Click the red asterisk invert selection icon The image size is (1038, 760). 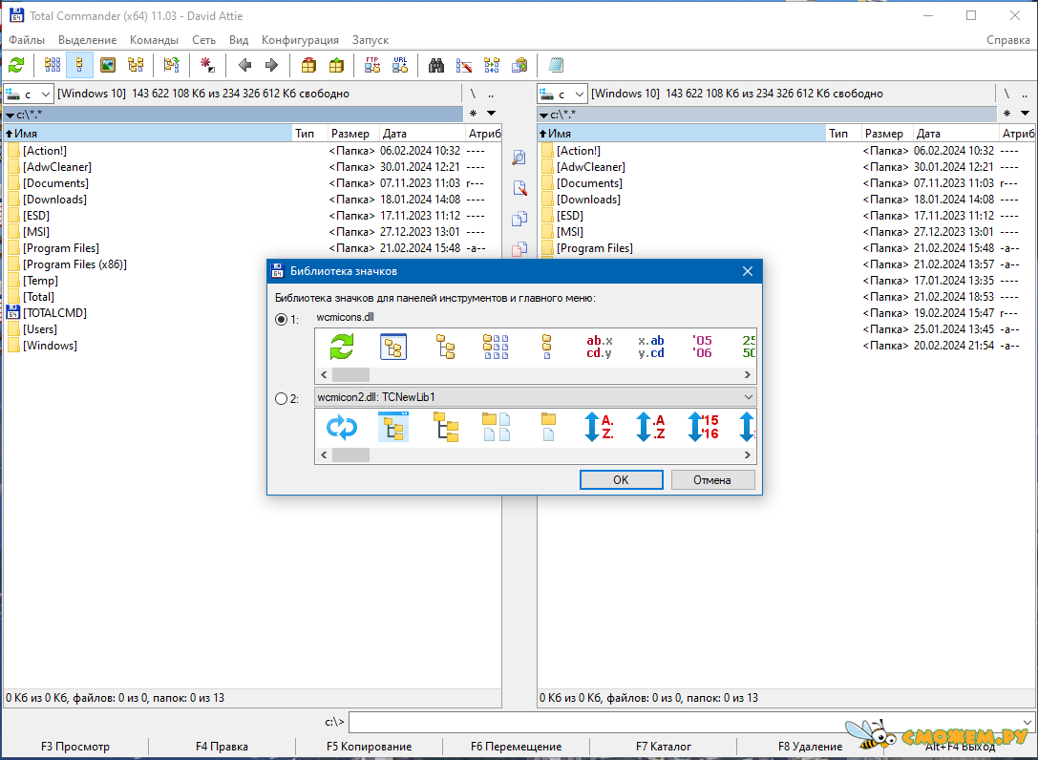207,65
